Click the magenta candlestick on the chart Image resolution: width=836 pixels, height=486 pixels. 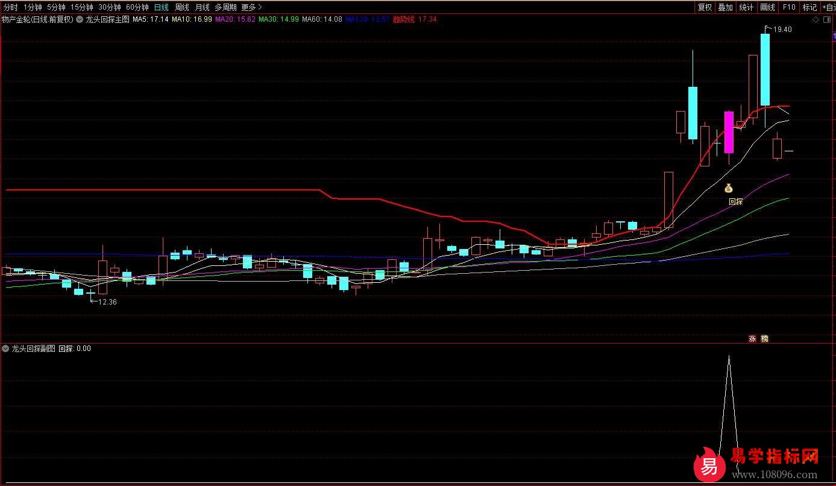tap(729, 133)
